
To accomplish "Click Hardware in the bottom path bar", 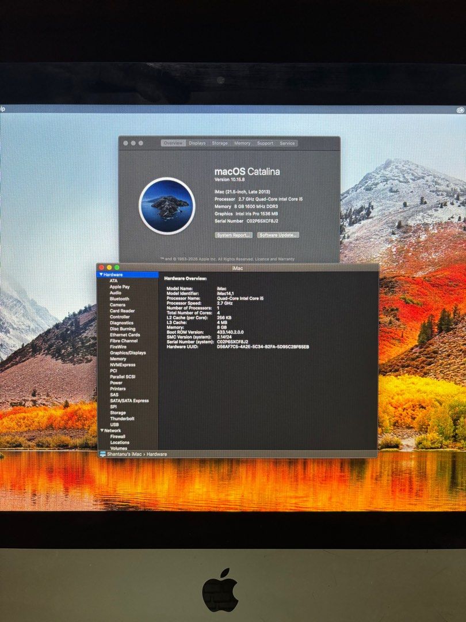I will [x=157, y=454].
